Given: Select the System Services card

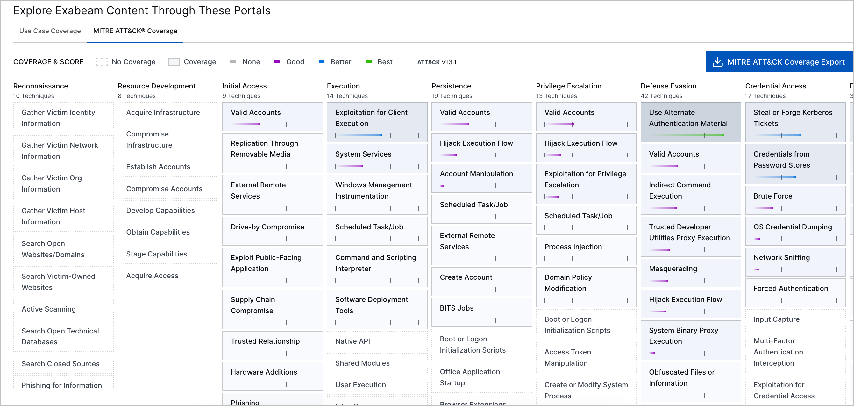Looking at the screenshot, I should (x=377, y=159).
